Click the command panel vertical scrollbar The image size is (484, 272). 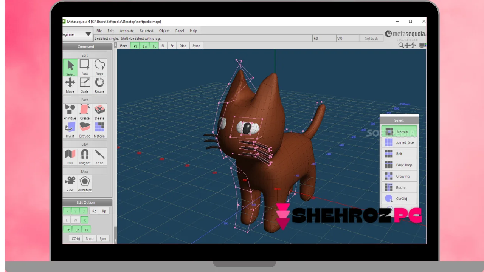point(116,144)
